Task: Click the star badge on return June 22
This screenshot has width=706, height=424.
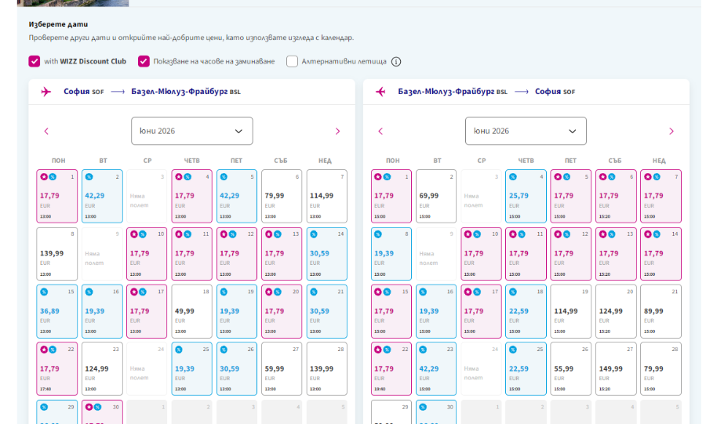Action: pyautogui.click(x=378, y=350)
